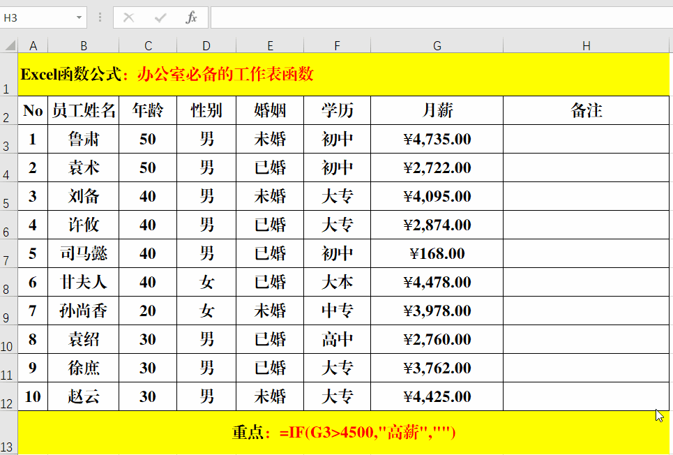673x455 pixels.
Task: Click the Insert Function fx icon
Action: click(x=191, y=17)
